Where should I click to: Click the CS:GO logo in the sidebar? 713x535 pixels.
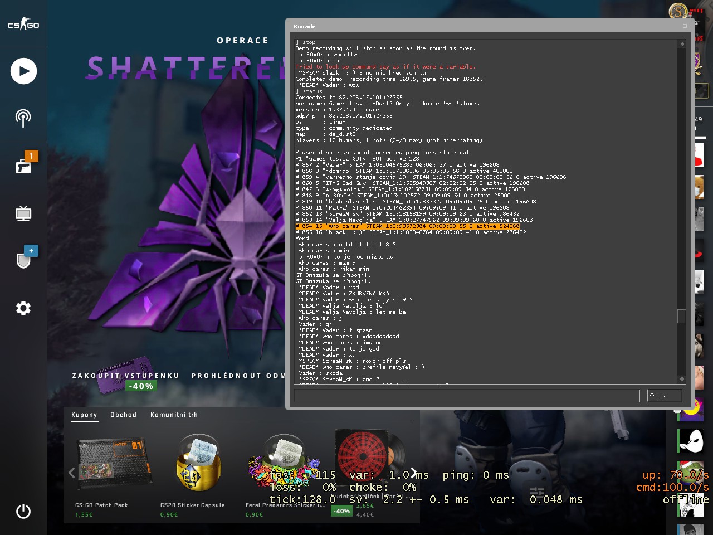(x=23, y=24)
